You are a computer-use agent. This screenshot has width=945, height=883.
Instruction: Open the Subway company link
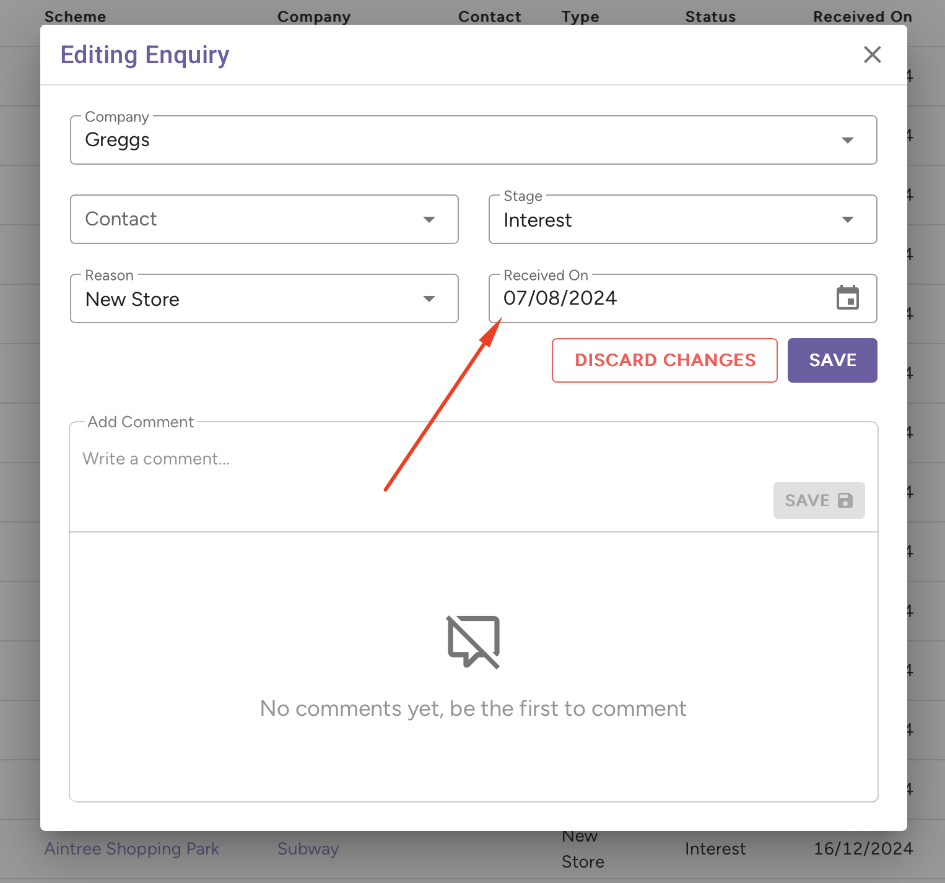click(x=308, y=848)
